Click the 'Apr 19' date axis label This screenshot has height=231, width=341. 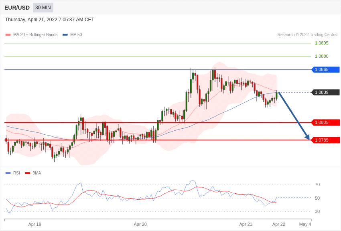pos(35,224)
